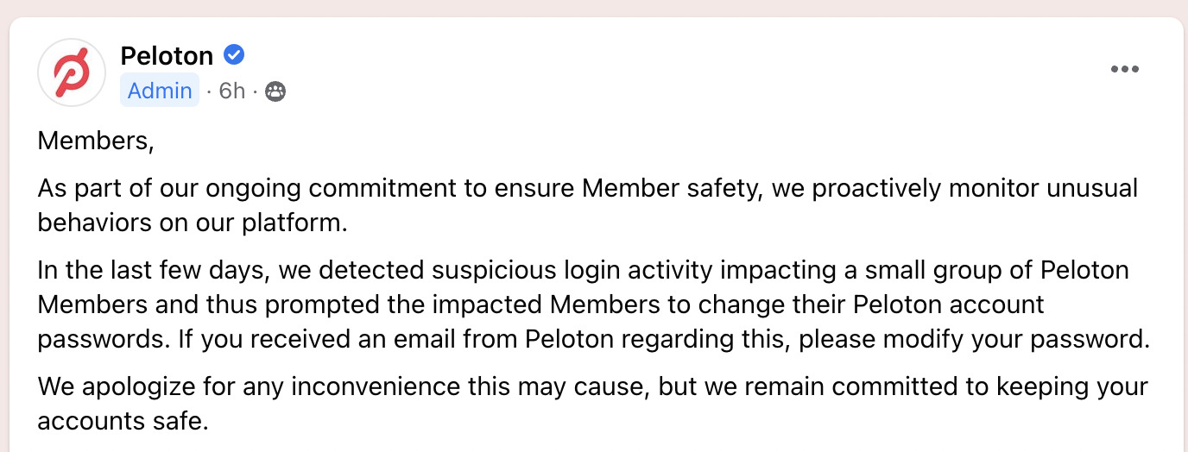This screenshot has height=452, width=1188.
Task: Click the line starting "passwords. If you received"
Action: pos(594,339)
